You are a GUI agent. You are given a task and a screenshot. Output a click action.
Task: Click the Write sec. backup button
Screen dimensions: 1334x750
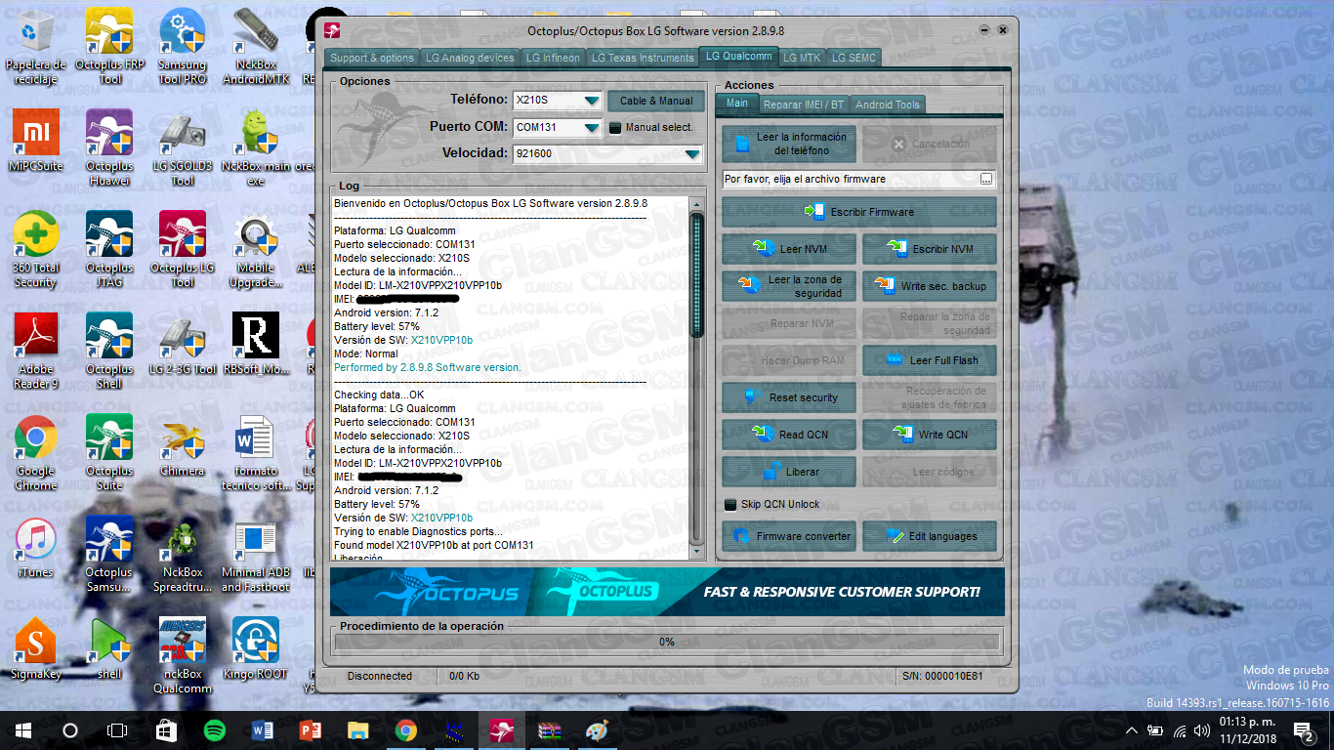[930, 286]
